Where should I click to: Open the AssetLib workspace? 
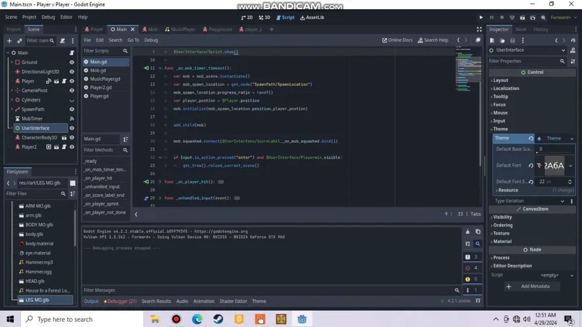tap(312, 17)
